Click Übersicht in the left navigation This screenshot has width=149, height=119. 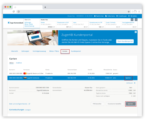[x=28, y=20]
